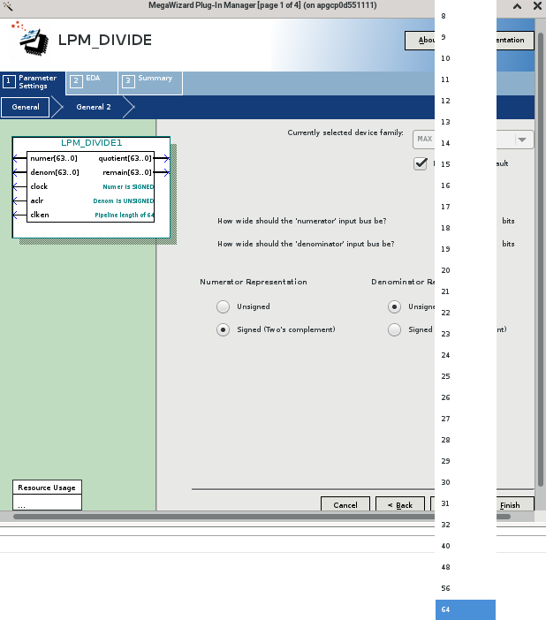Open the Parameter Settings tab

click(x=33, y=82)
